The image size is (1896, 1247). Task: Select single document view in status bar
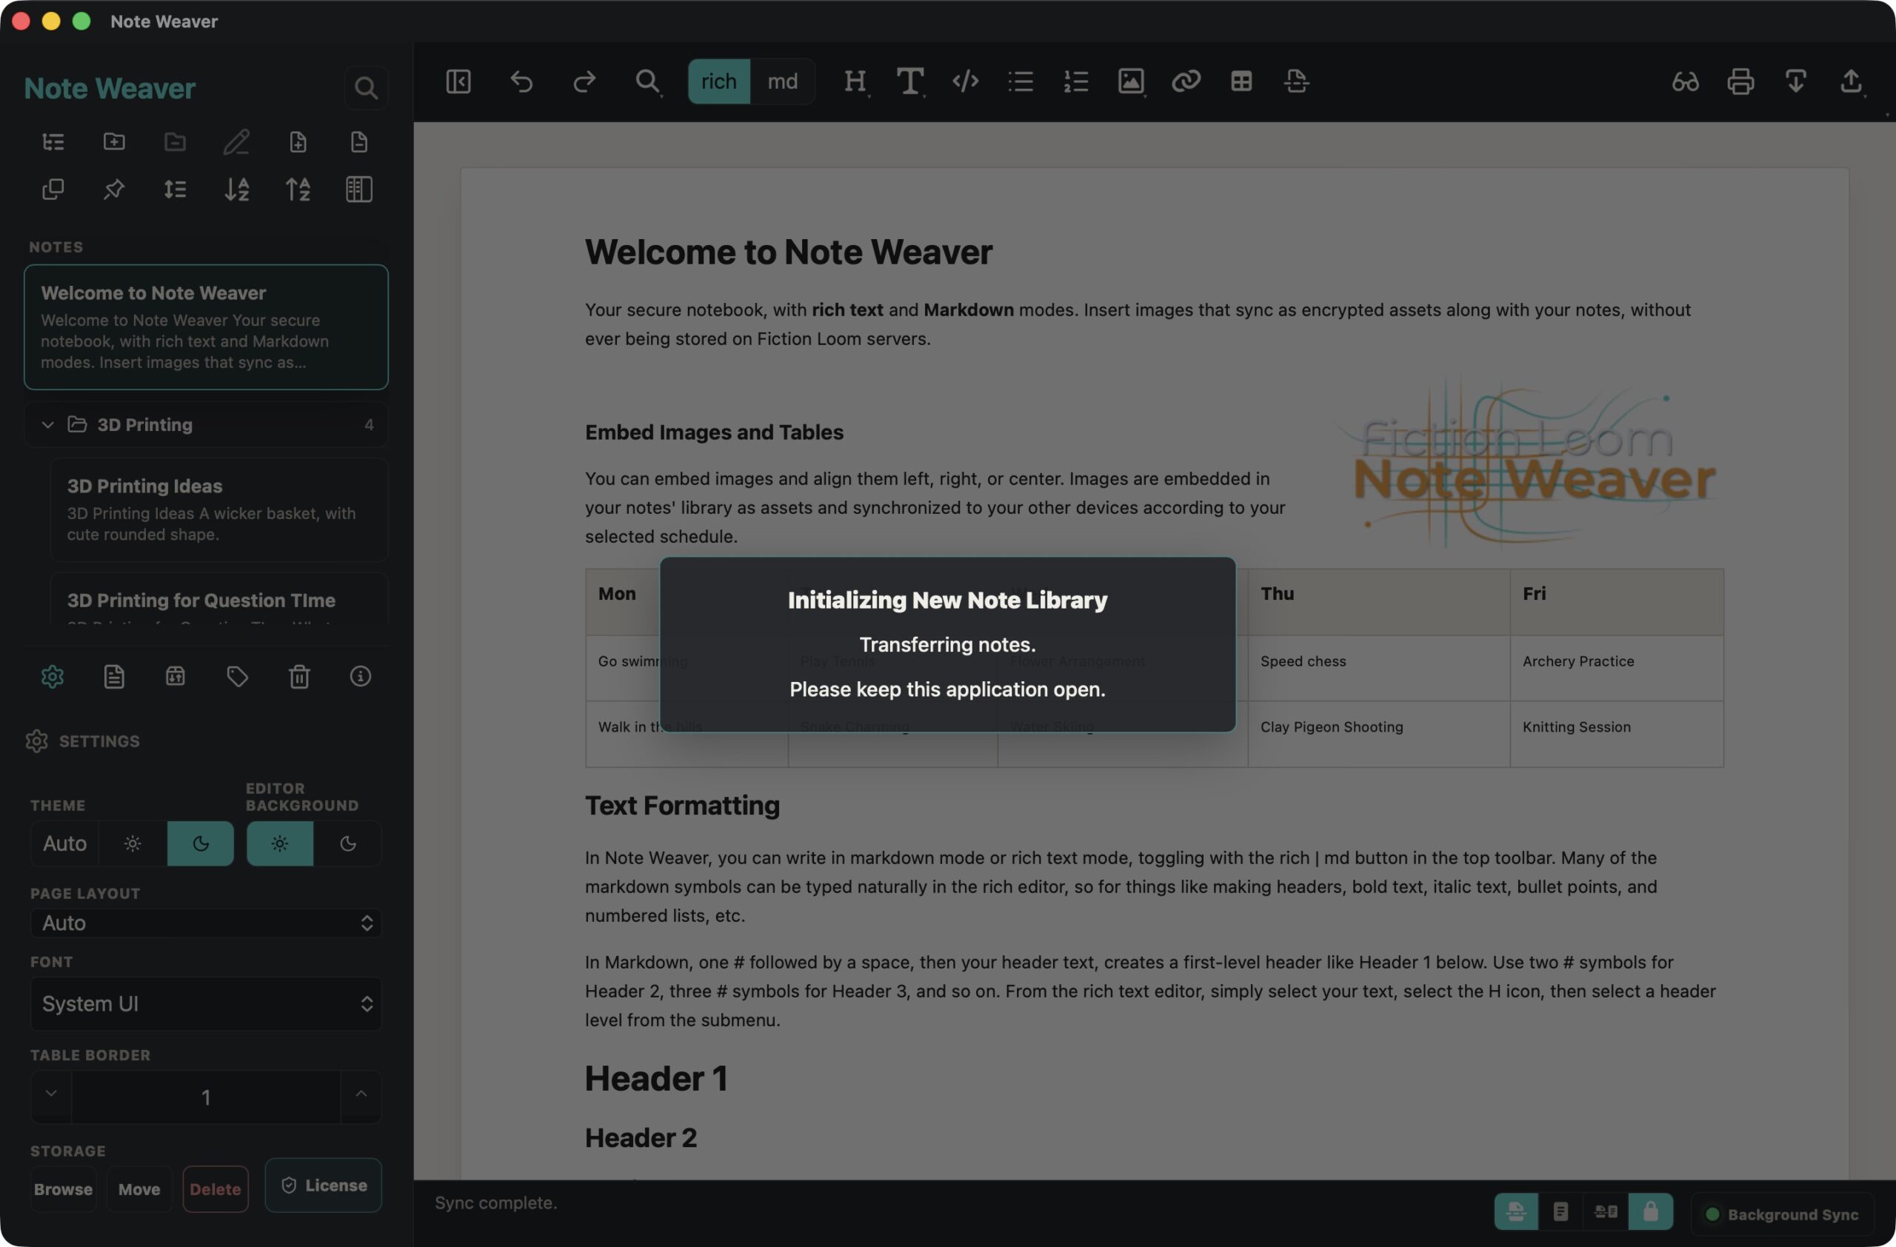coord(1560,1211)
